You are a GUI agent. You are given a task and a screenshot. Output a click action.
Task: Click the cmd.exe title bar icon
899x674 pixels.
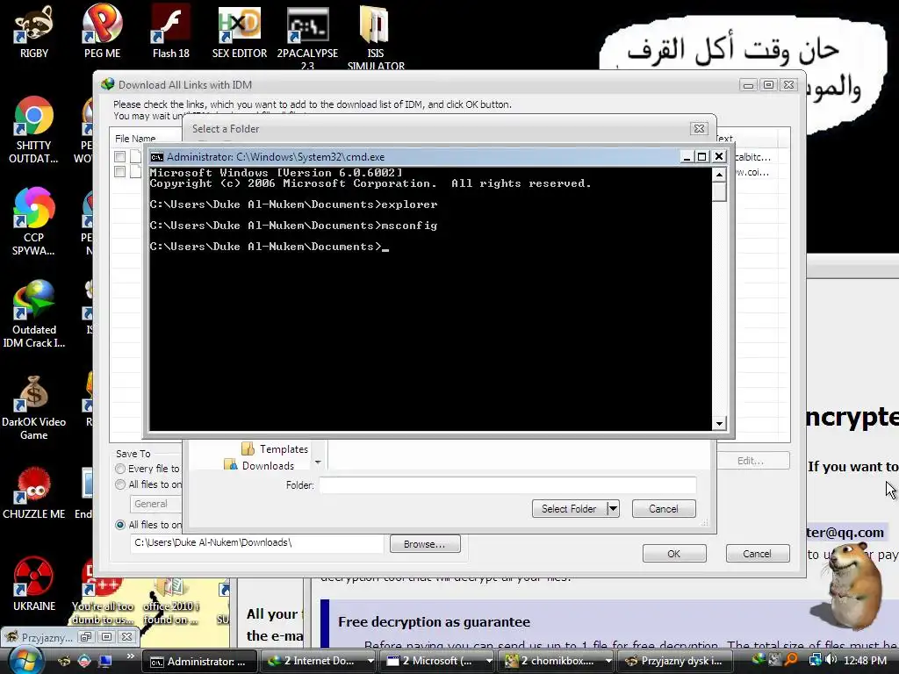pyautogui.click(x=156, y=157)
